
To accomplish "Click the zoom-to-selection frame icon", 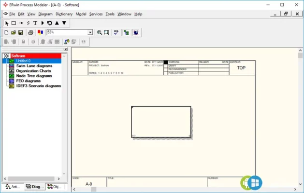I will pos(106,32).
